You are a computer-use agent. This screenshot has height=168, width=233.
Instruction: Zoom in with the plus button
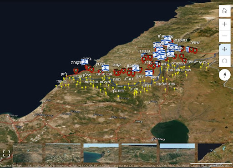point(225,24)
